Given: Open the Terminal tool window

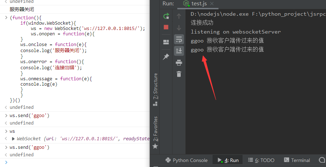Looking at the screenshot, I should [x=297, y=160].
